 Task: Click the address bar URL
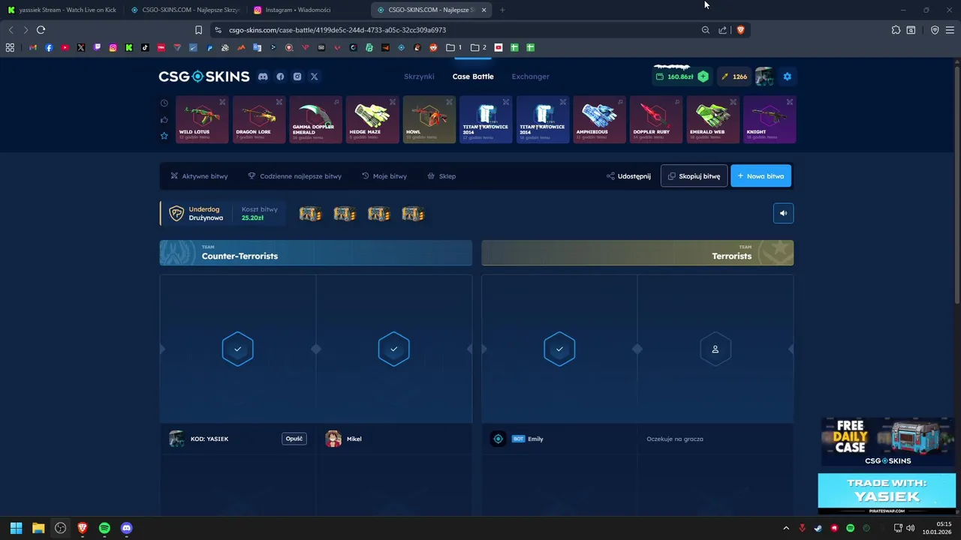(x=338, y=30)
